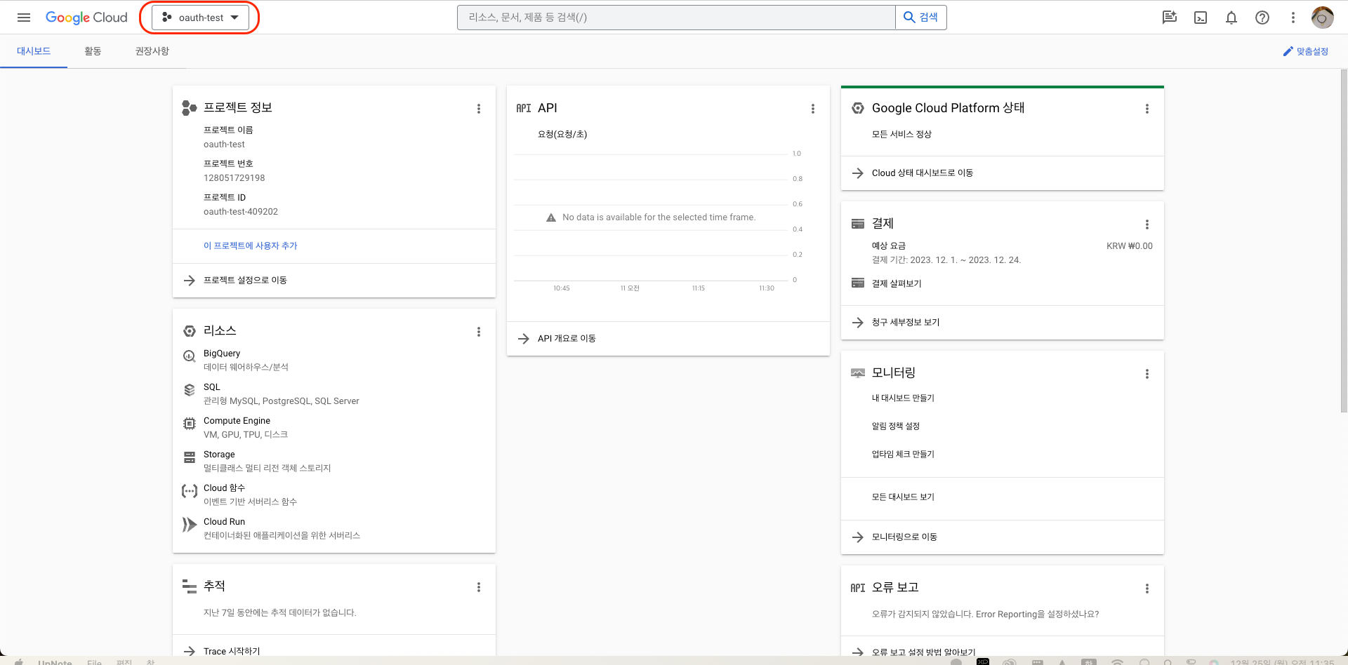Image resolution: width=1348 pixels, height=665 pixels.
Task: Open the Storage resource link
Action: 219,455
